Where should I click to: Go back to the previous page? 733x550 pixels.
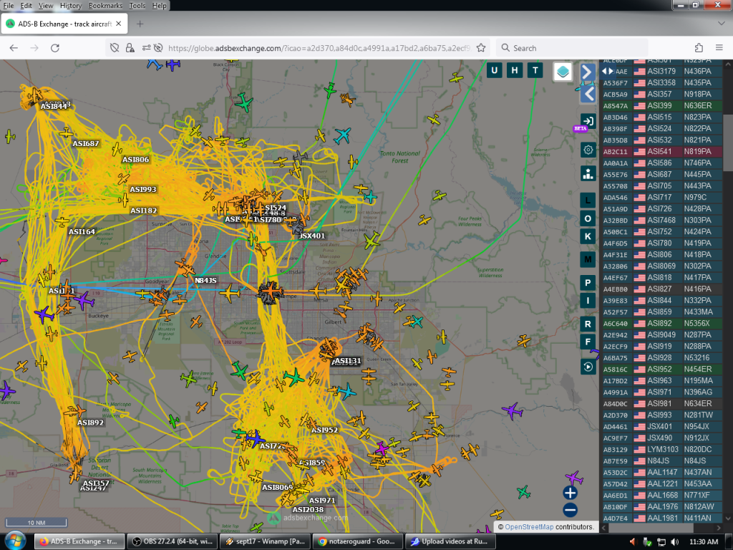tap(14, 48)
